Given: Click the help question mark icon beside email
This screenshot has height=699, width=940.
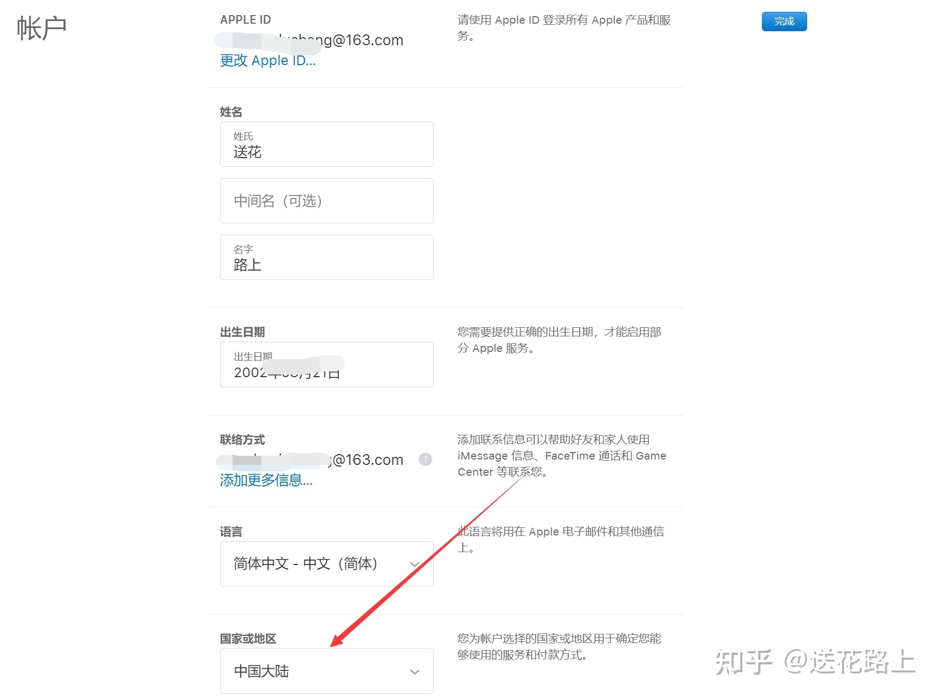Looking at the screenshot, I should (425, 460).
